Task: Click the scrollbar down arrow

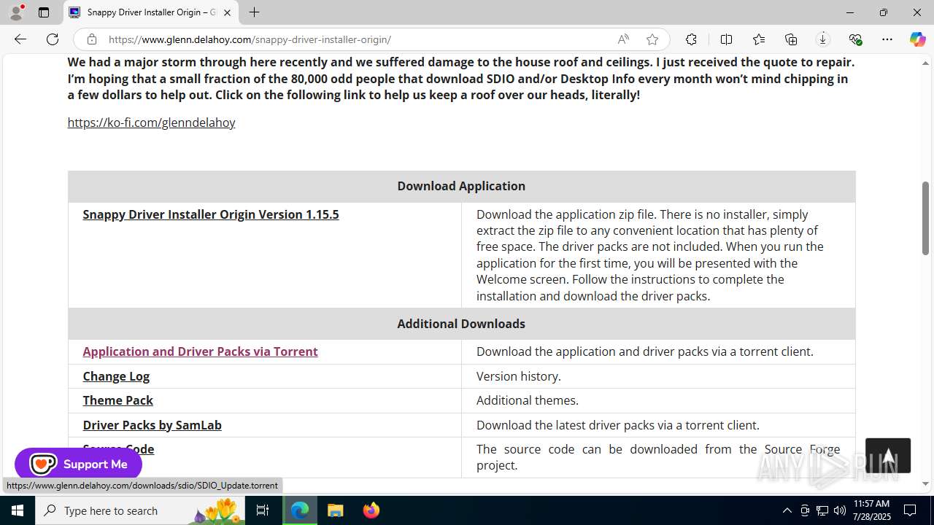Action: click(x=925, y=483)
